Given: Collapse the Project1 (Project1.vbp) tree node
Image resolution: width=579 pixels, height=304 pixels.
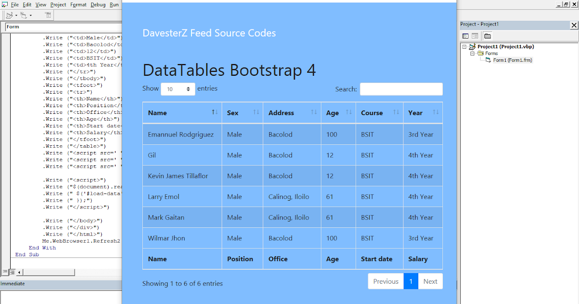Looking at the screenshot, I should coord(464,47).
